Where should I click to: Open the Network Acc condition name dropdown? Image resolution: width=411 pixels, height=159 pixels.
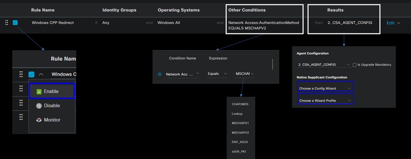point(182,74)
